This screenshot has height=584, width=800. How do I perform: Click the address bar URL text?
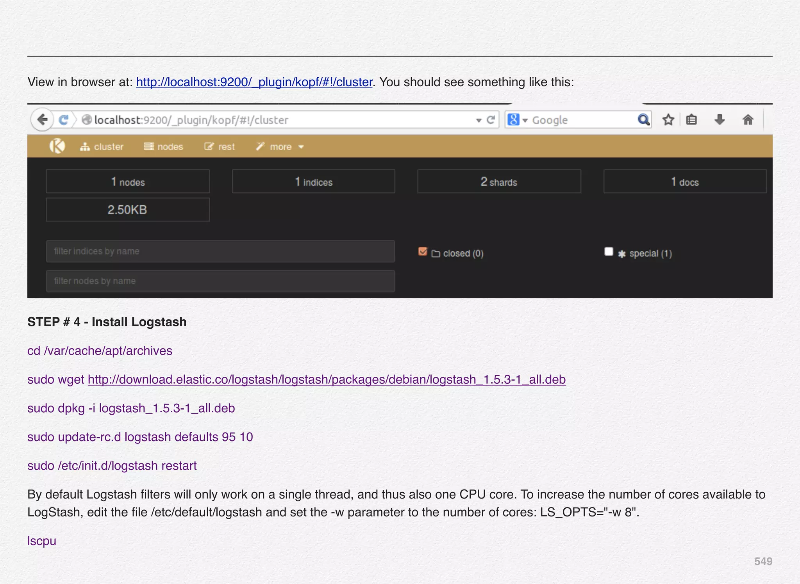tap(191, 120)
